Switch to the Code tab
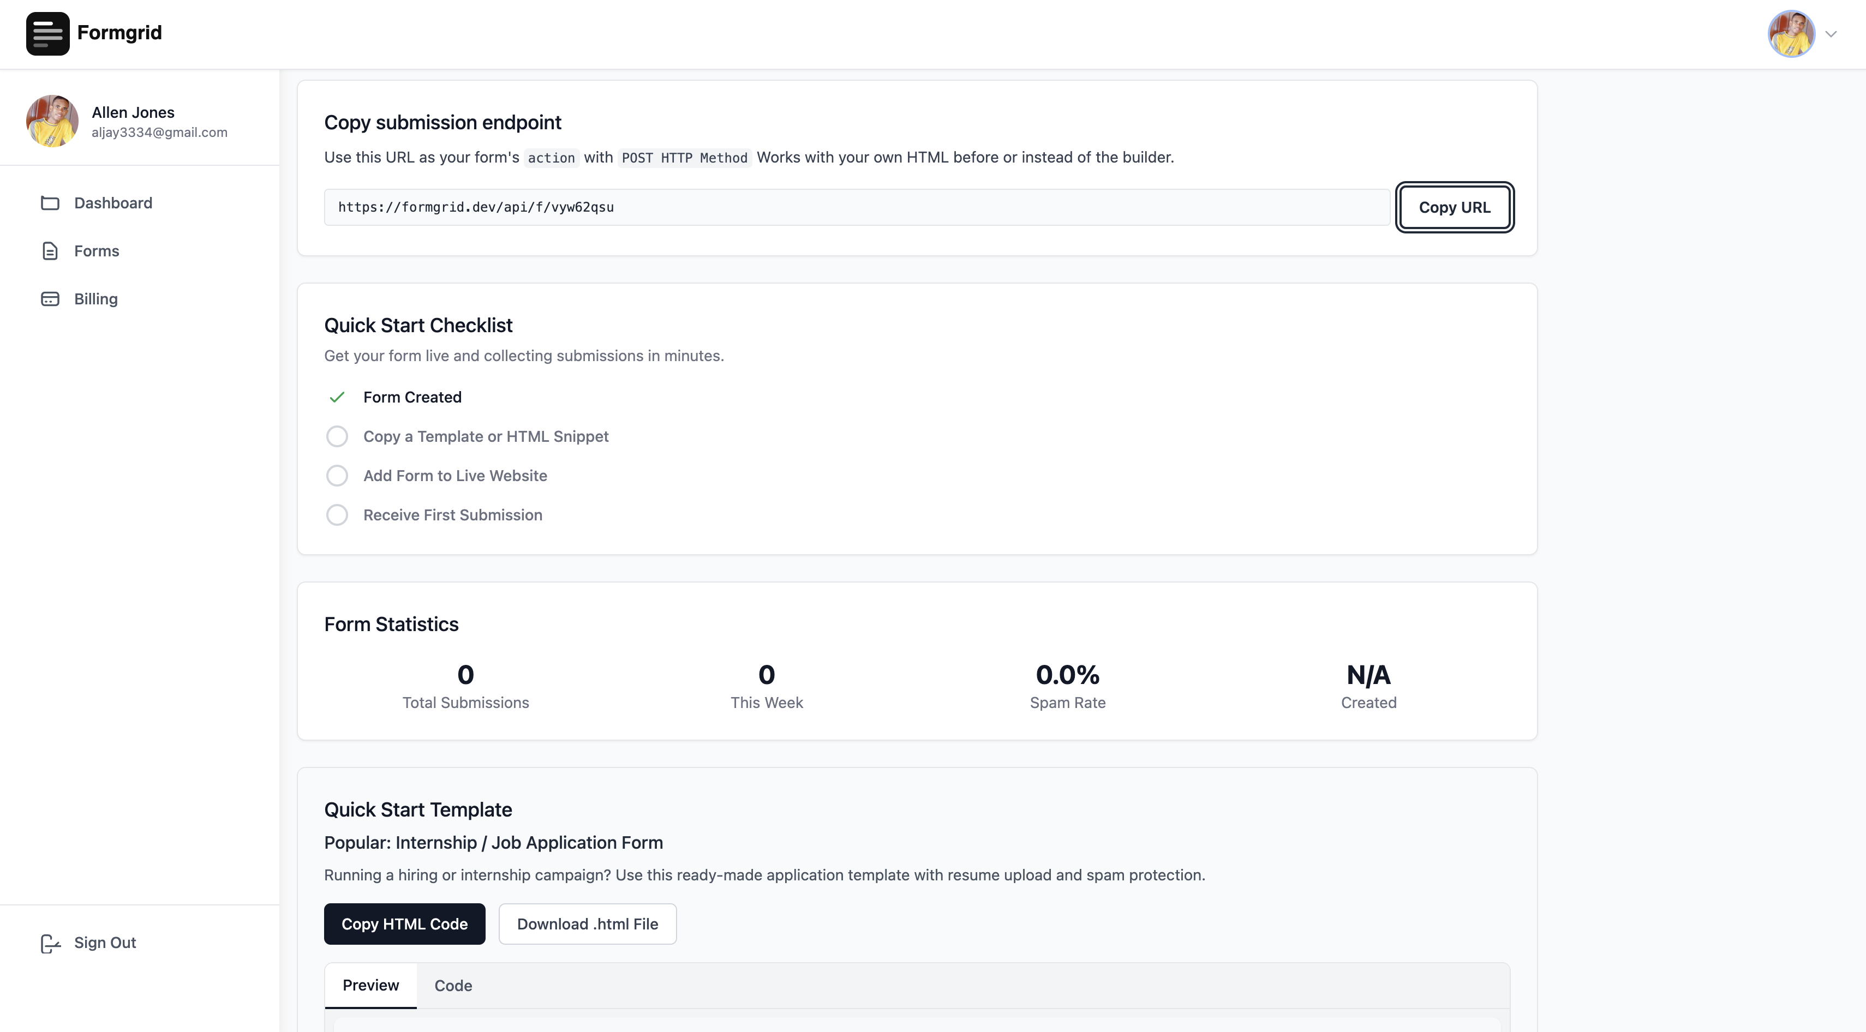The width and height of the screenshot is (1866, 1032). point(453,986)
